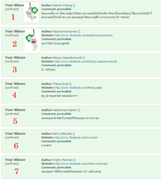Open permalink for Passara Poocharoen's comment
The height and width of the screenshot is (181, 162).
(64, 39)
